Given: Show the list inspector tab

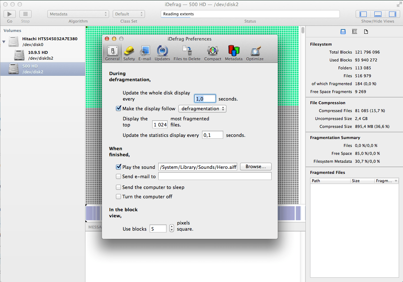Looking at the screenshot, I should [x=355, y=31].
